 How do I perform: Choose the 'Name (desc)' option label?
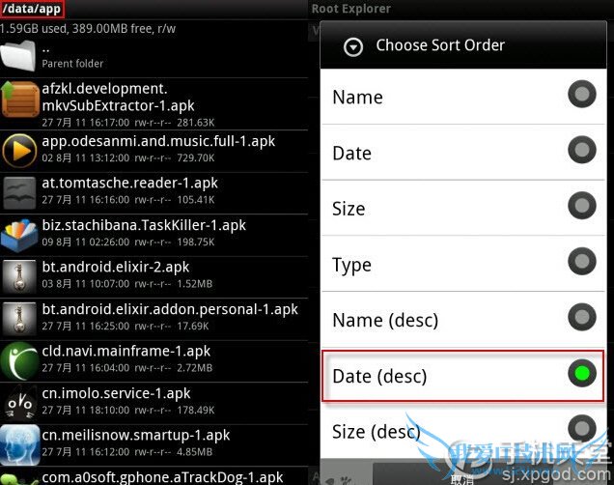tap(385, 321)
